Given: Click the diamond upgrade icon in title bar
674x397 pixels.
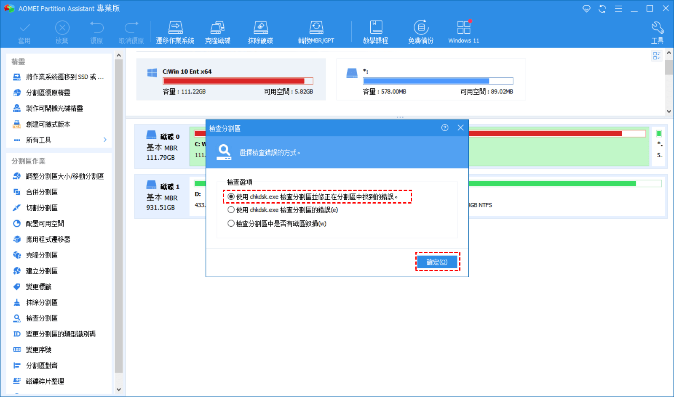Looking at the screenshot, I should pos(586,9).
